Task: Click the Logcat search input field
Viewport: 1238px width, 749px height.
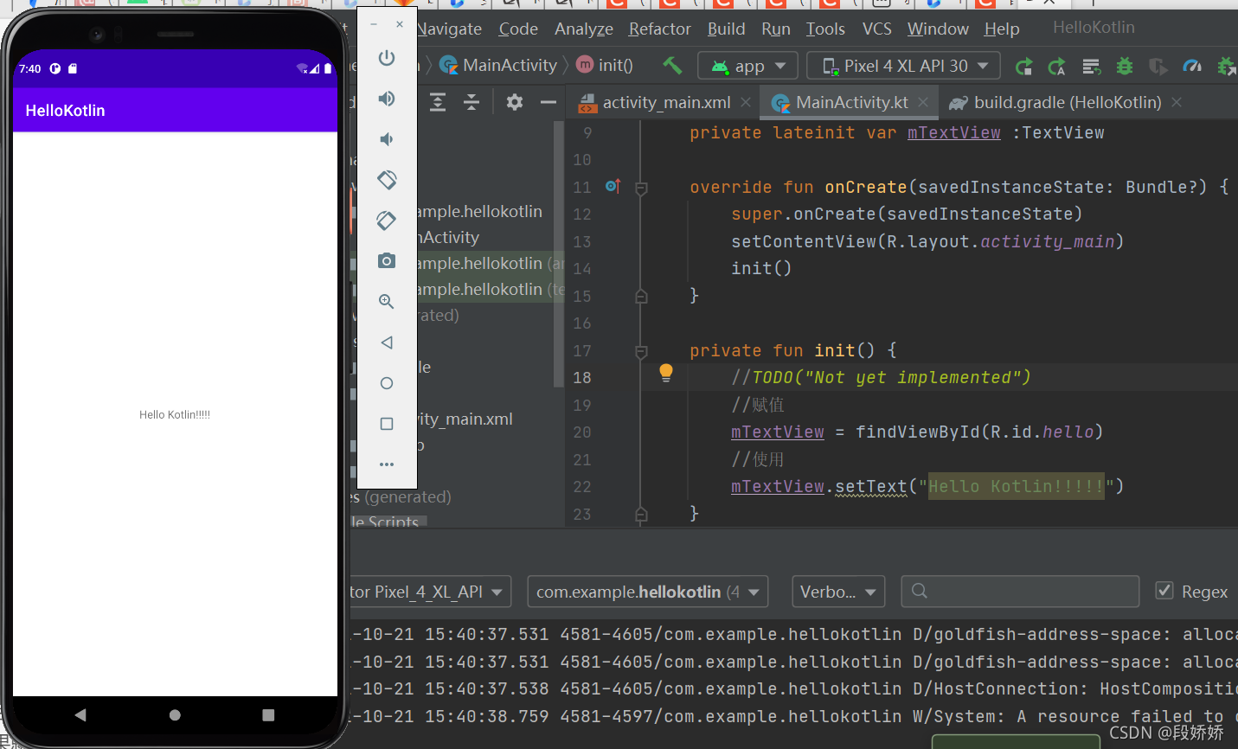Action: 1020,591
